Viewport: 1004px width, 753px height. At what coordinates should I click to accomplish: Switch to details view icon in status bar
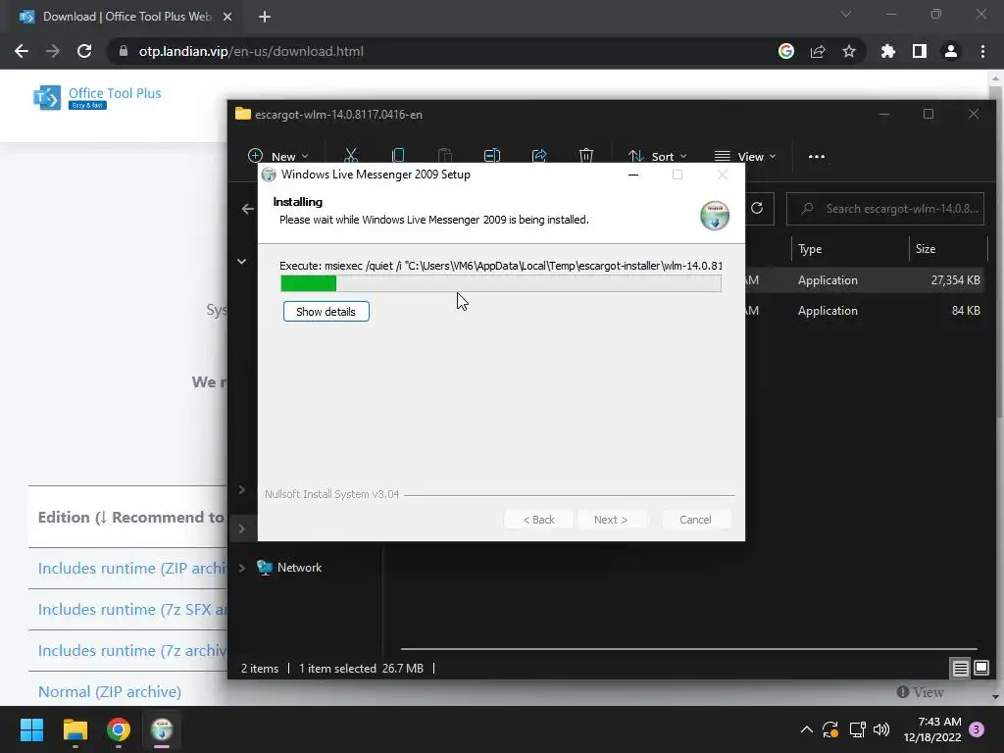[x=960, y=669]
